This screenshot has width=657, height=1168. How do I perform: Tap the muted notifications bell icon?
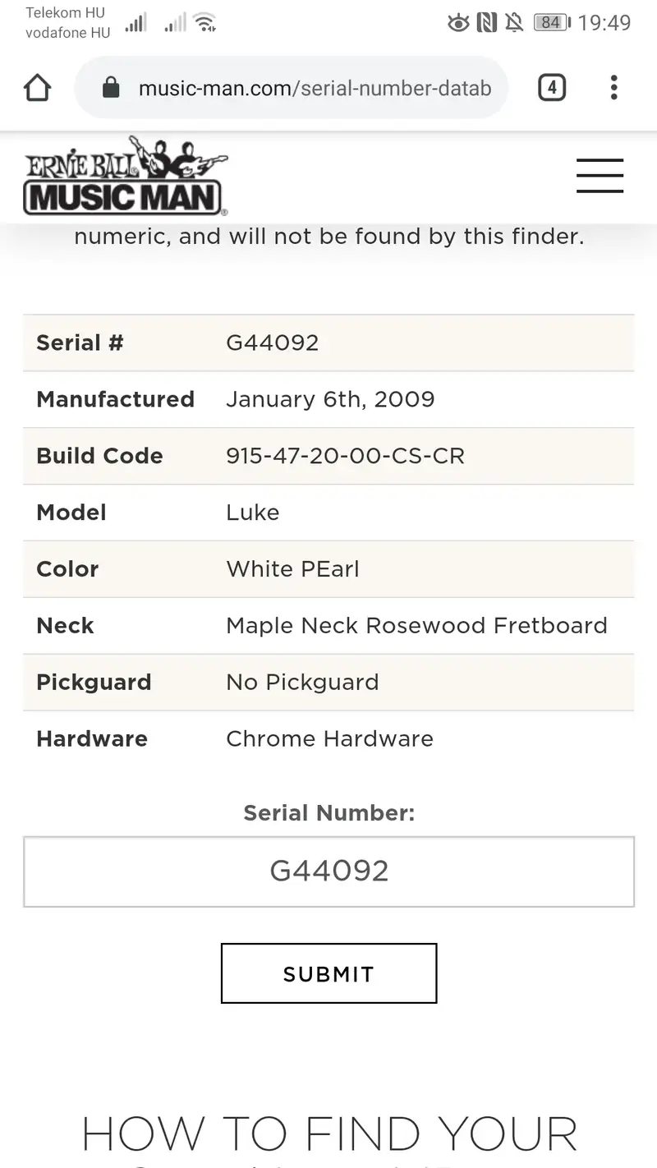coord(515,23)
